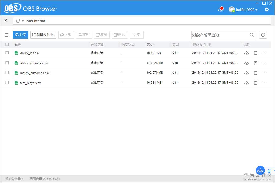Click the 102.070 MB size value

point(155,72)
